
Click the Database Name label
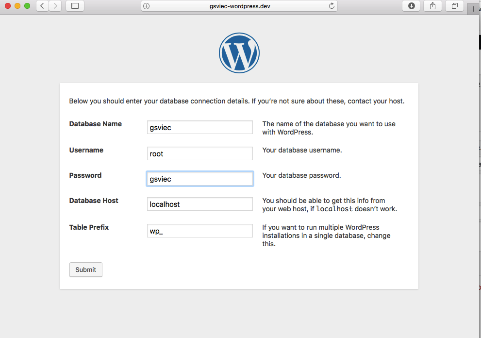tap(96, 124)
